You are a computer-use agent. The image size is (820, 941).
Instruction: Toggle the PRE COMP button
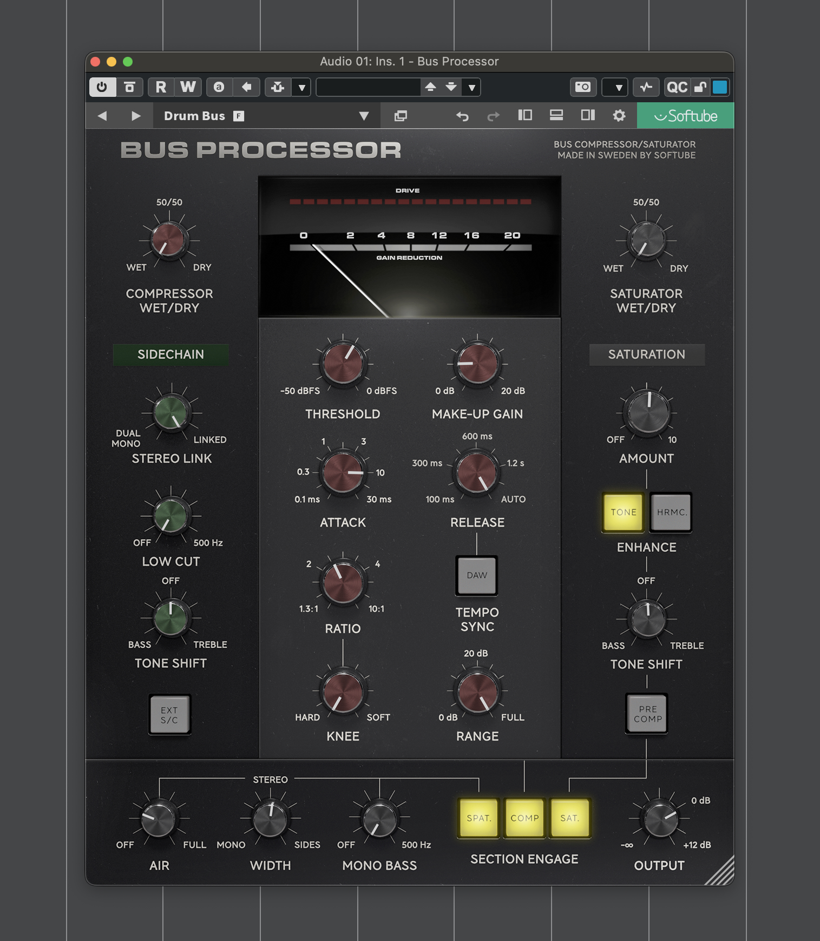647,714
